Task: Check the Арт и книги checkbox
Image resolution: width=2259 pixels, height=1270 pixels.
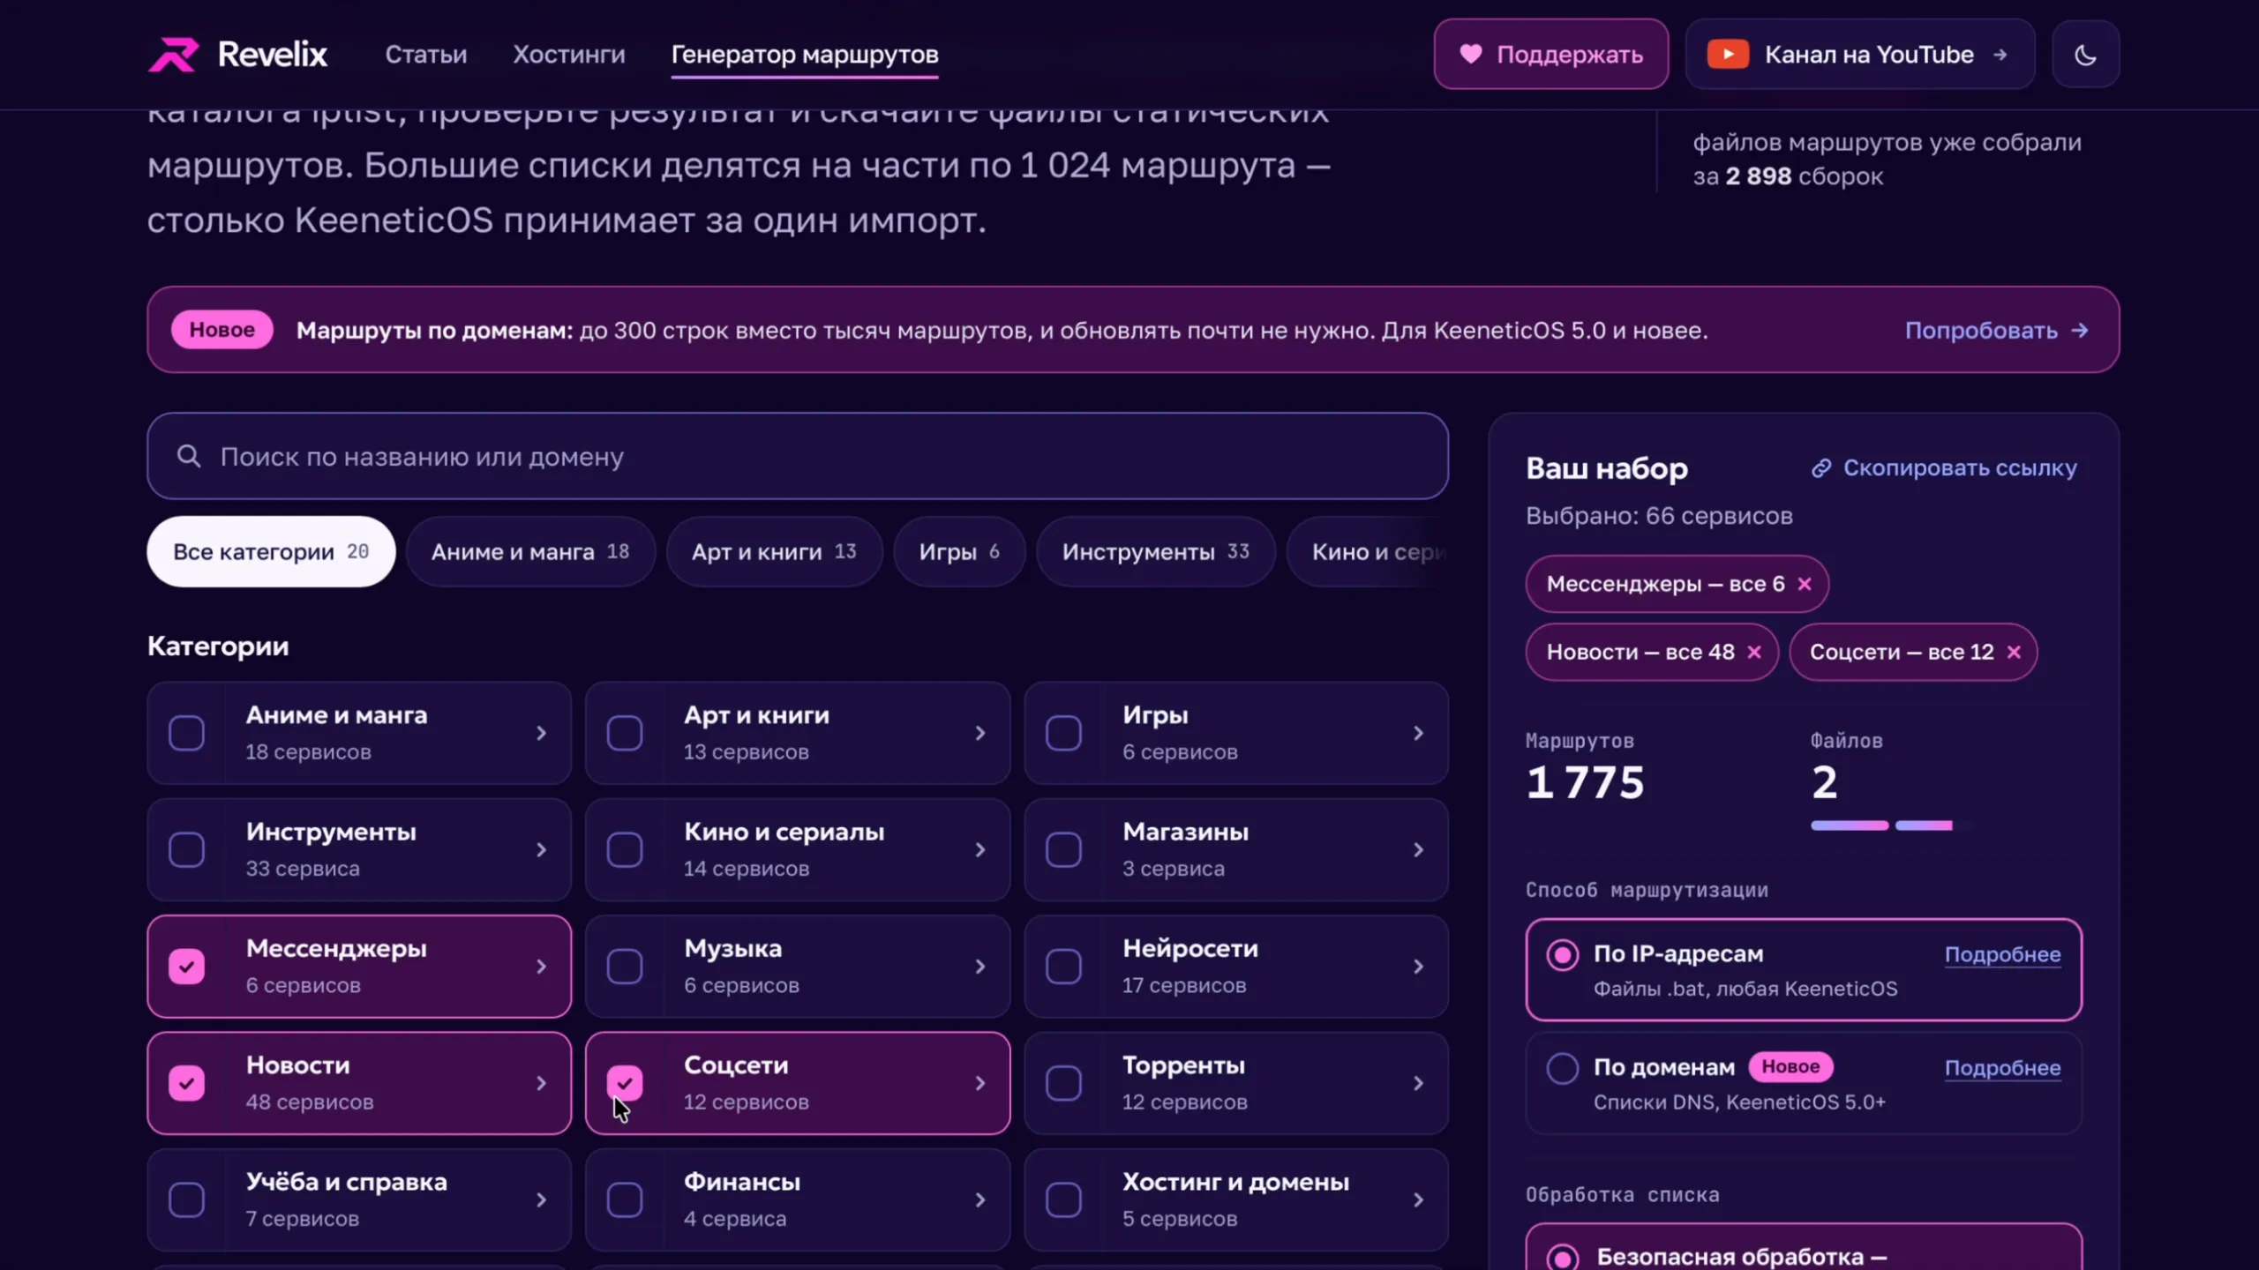Action: [625, 733]
